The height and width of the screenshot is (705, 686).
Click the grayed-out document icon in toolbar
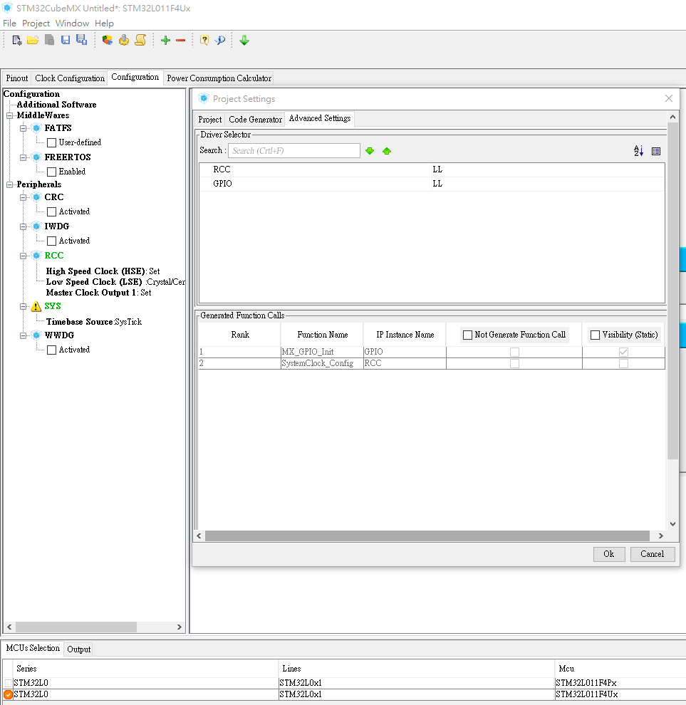49,40
